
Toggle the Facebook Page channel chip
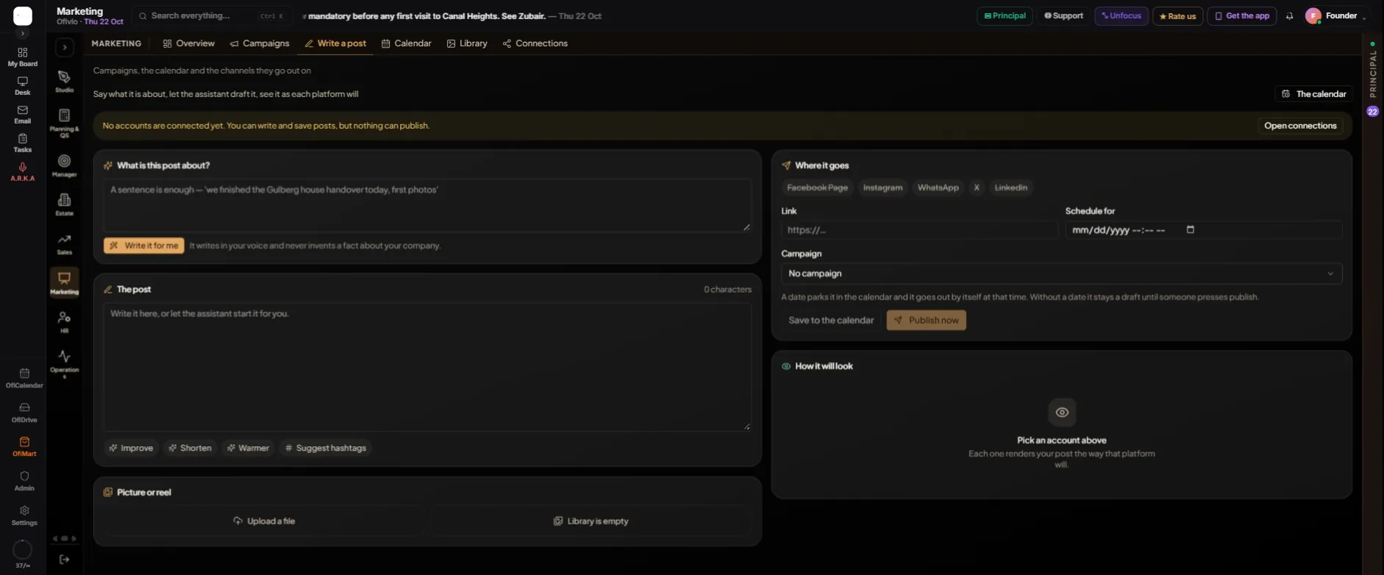(817, 187)
